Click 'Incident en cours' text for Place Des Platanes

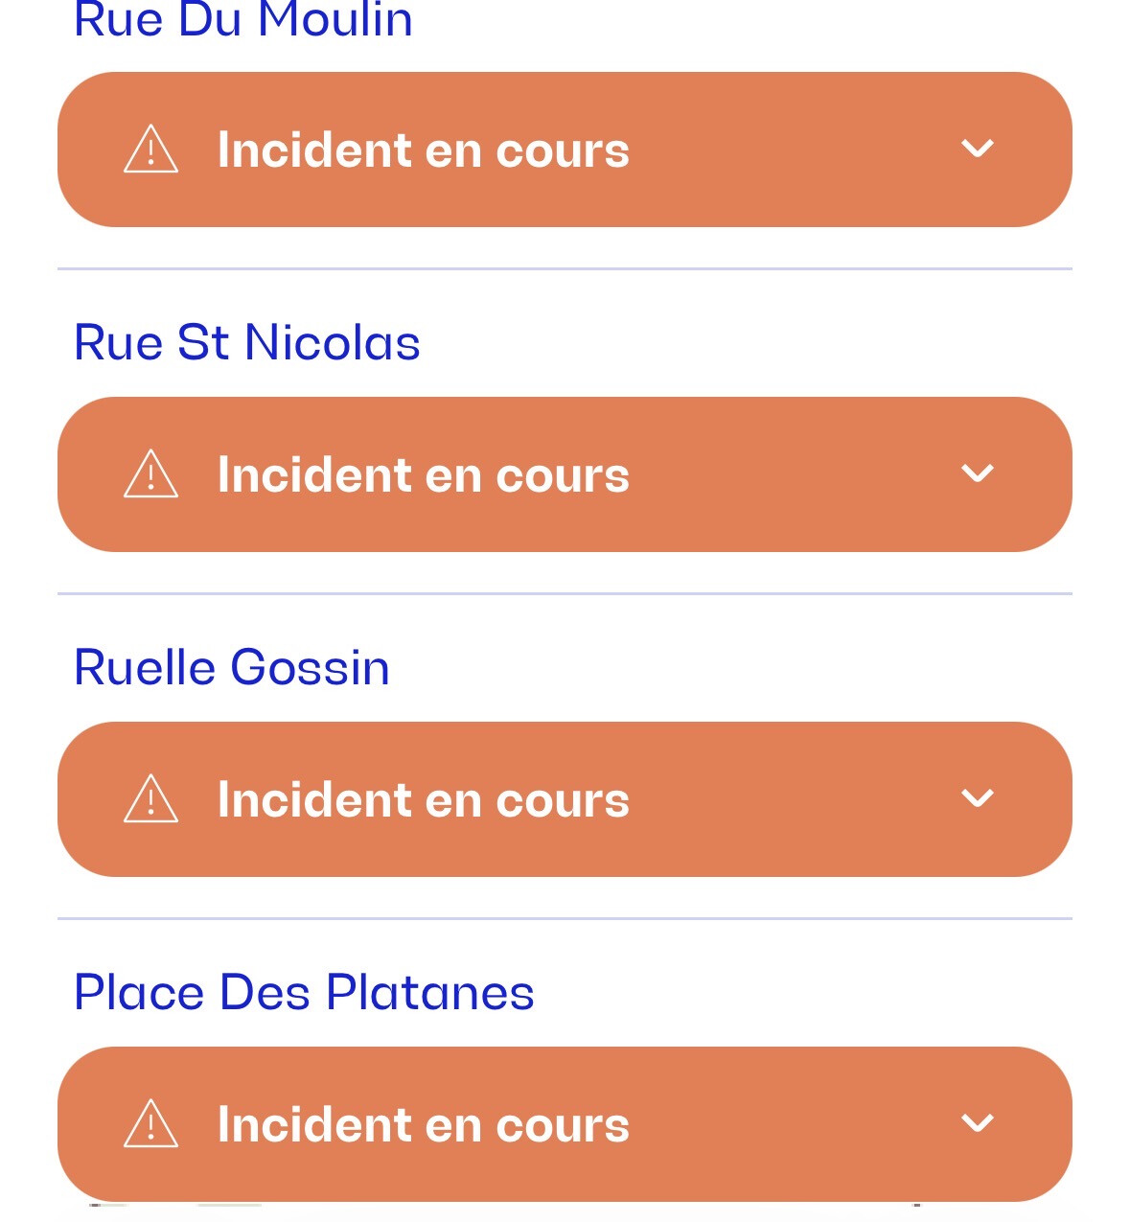click(x=423, y=1125)
